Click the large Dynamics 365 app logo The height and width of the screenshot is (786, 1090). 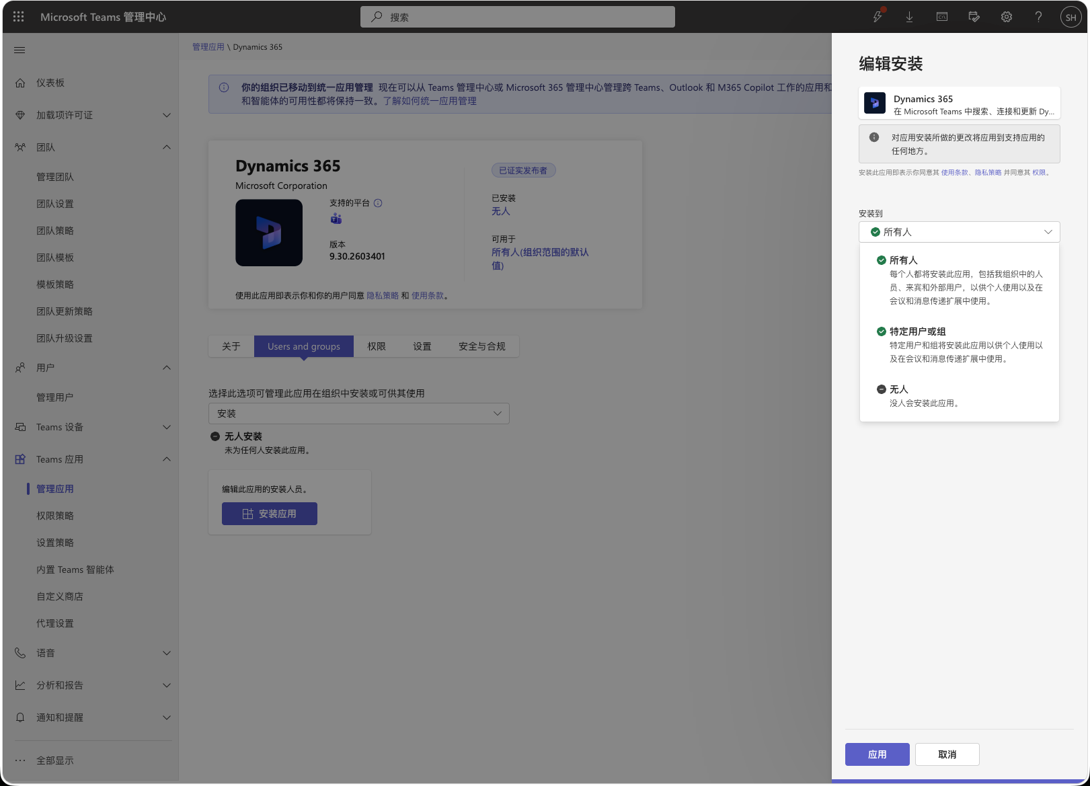[269, 233]
